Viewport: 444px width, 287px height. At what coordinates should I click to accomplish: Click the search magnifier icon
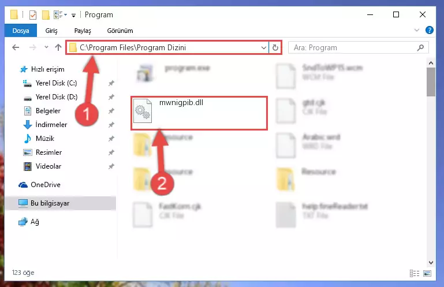(420, 47)
